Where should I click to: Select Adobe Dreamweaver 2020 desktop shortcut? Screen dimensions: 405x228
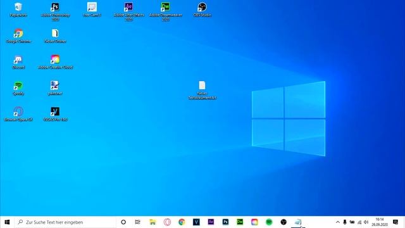pyautogui.click(x=166, y=11)
